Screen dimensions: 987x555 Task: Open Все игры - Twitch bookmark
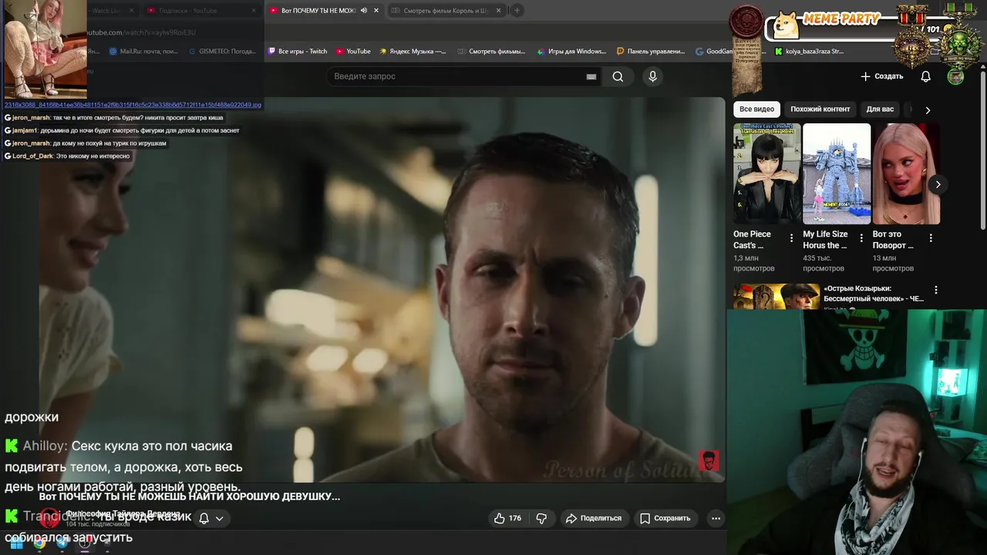(x=298, y=52)
